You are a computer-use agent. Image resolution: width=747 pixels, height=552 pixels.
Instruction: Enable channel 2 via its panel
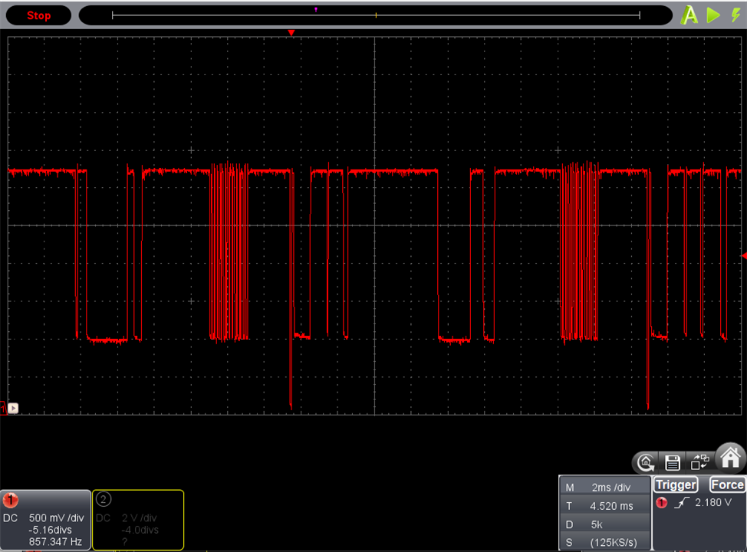click(x=138, y=519)
